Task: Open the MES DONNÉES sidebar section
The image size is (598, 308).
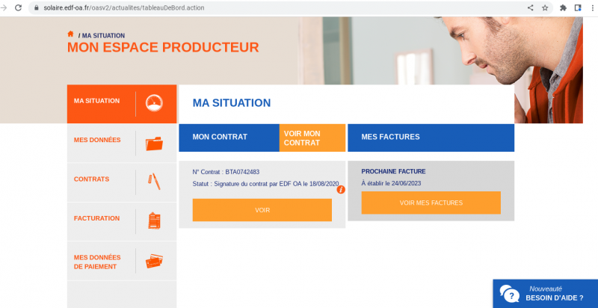Action: click(x=97, y=140)
